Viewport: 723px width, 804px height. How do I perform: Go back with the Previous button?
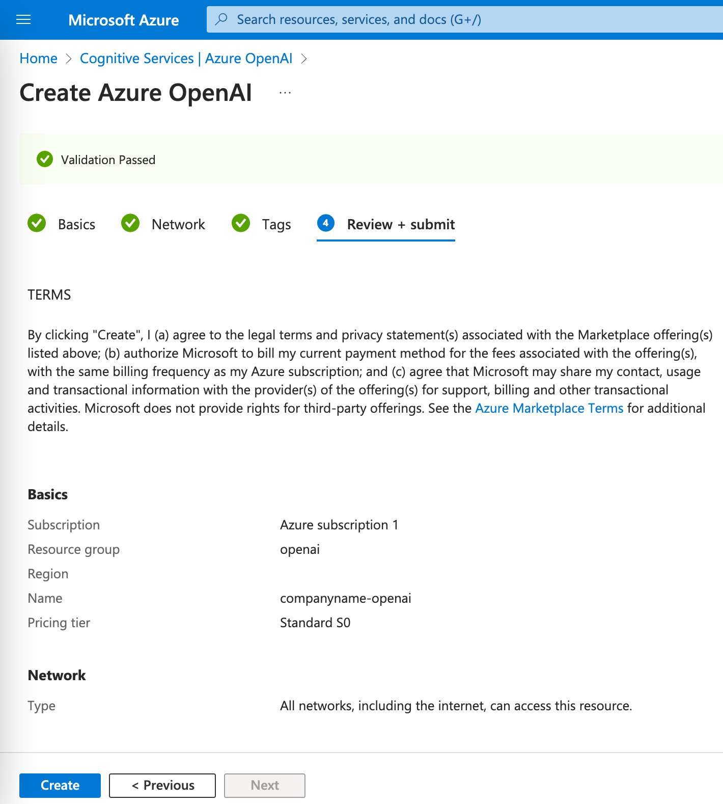[x=162, y=785]
